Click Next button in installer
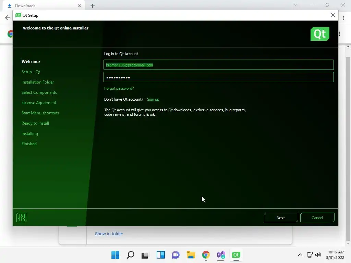The image size is (351, 263). click(281, 217)
